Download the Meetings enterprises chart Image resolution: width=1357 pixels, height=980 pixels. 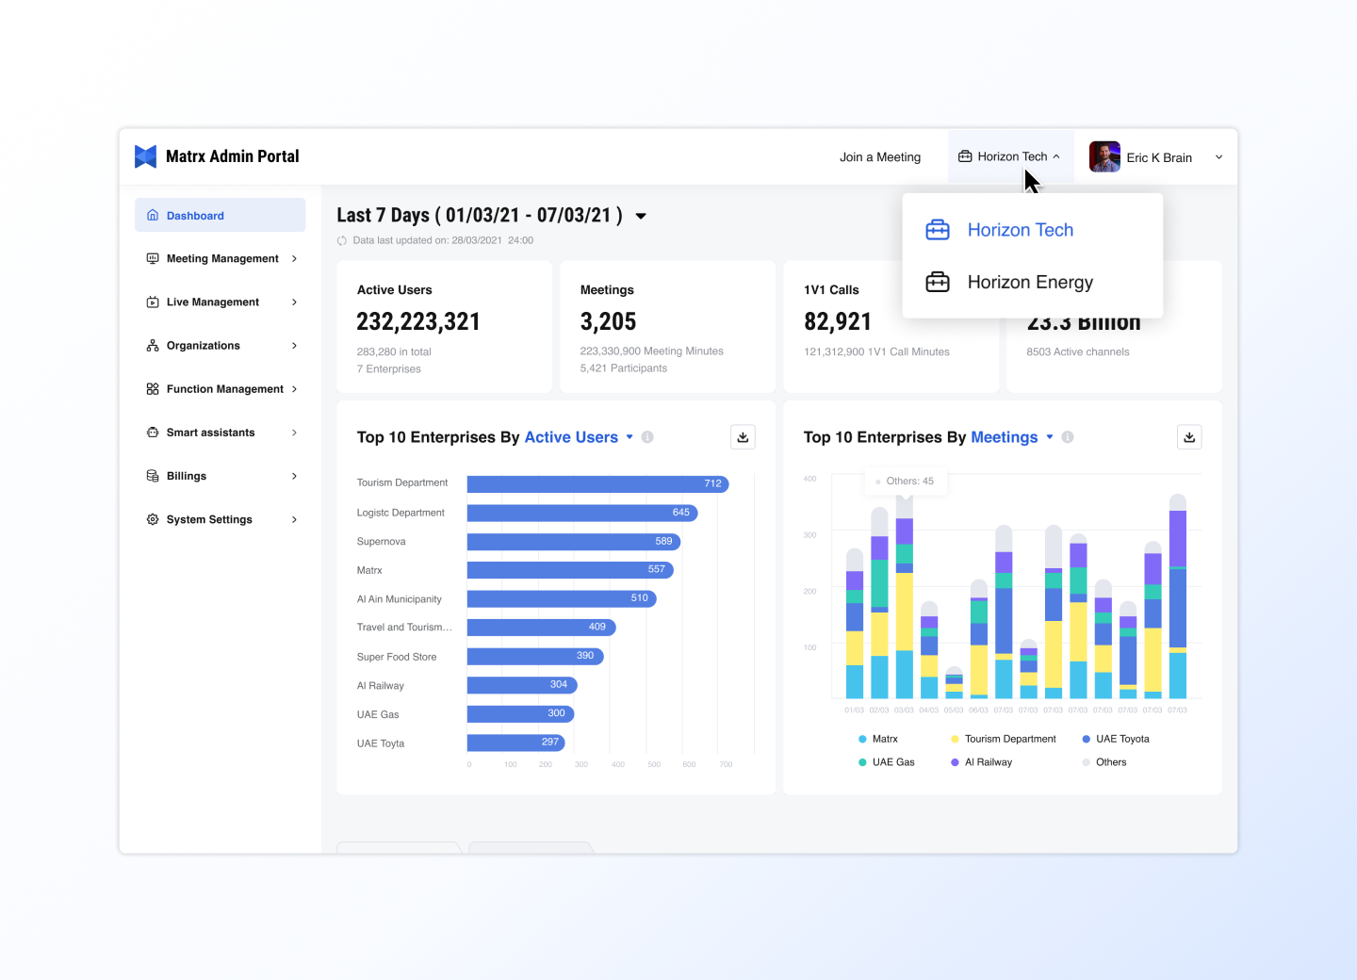[x=1189, y=437]
